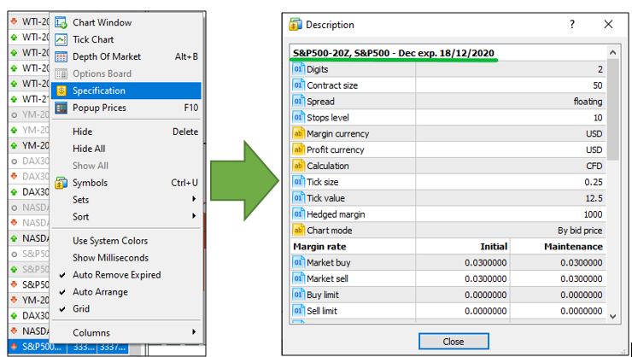Click the Digits row numeric icon

tap(298, 69)
